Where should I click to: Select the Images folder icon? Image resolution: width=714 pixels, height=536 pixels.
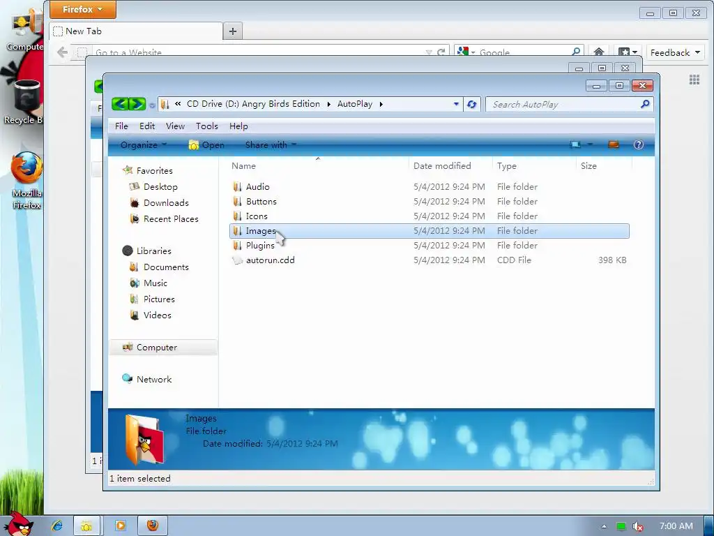click(x=237, y=231)
